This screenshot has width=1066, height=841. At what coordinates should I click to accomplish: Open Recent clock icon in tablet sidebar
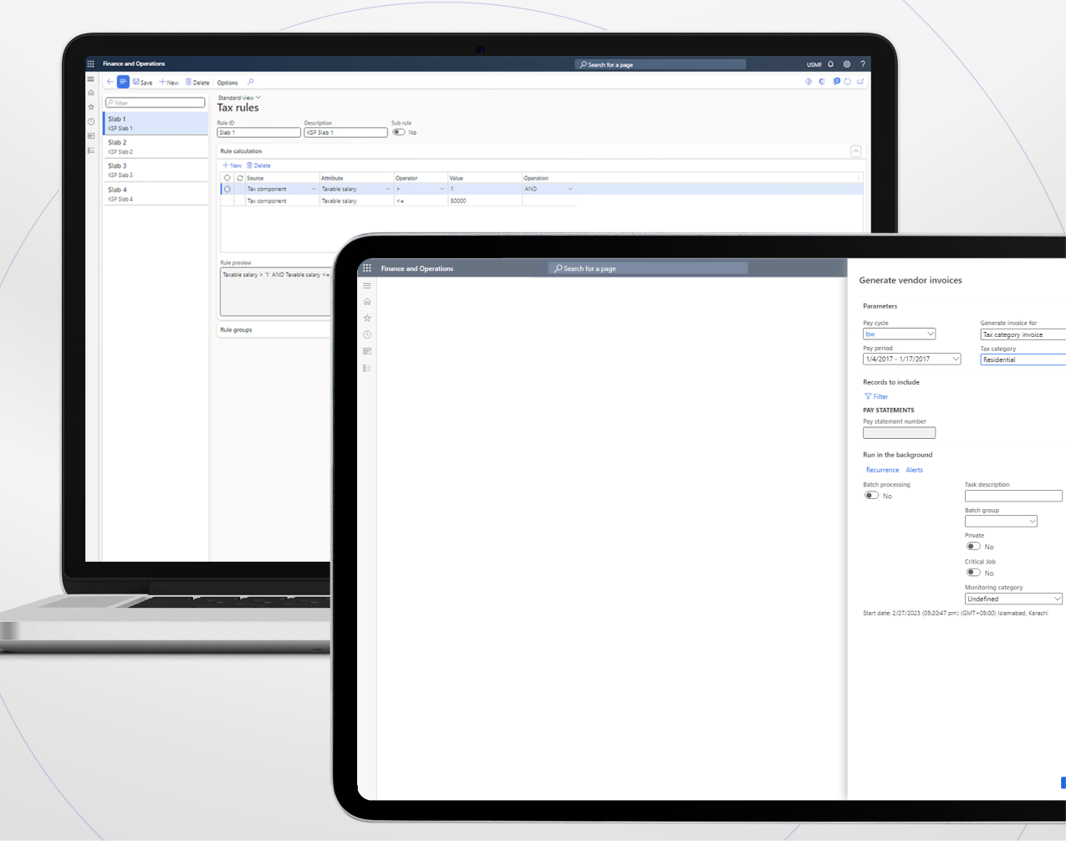(x=367, y=334)
